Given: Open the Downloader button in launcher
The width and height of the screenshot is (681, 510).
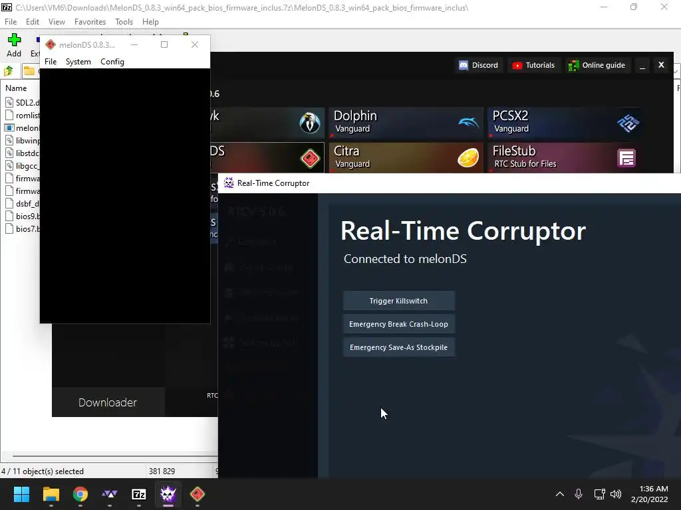Looking at the screenshot, I should 108,402.
